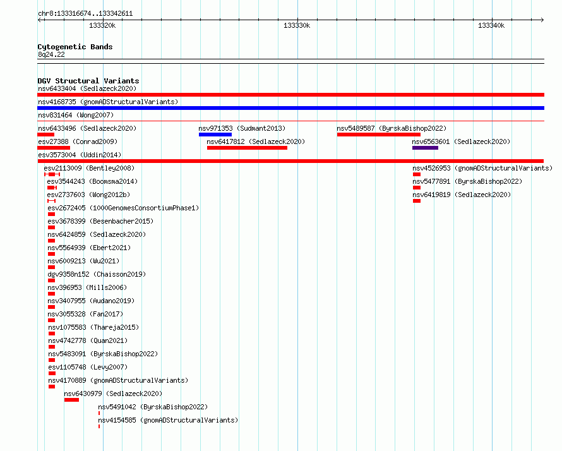Click the red bar under nsv6430979
Viewport: 562px width, 451px height.
[x=72, y=400]
